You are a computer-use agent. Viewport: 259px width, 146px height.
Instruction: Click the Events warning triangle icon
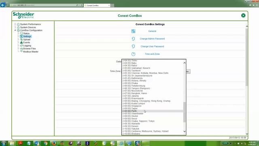tap(21, 42)
